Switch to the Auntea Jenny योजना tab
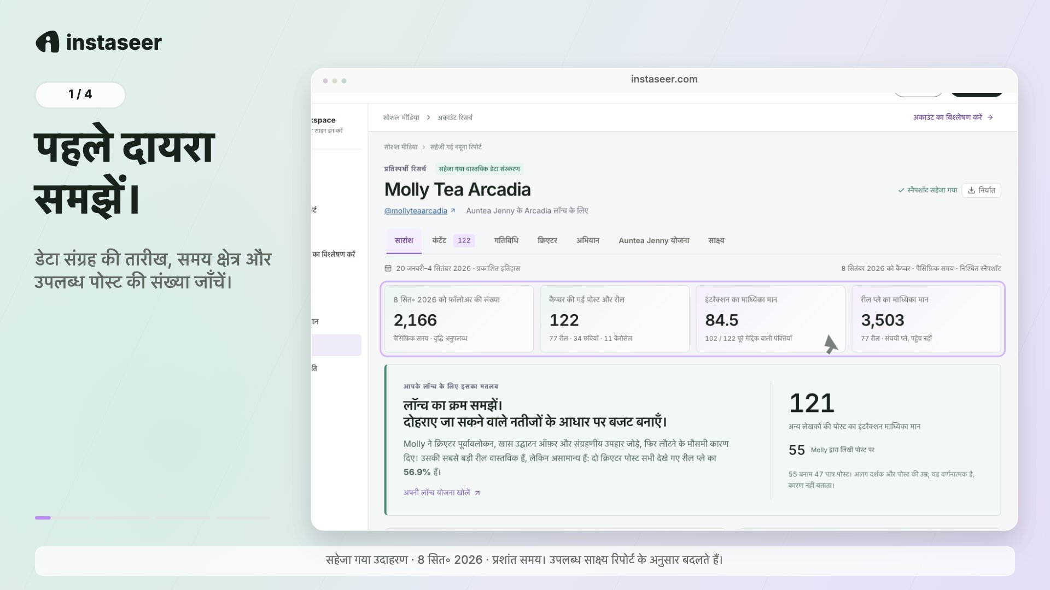1050x590 pixels. click(654, 240)
